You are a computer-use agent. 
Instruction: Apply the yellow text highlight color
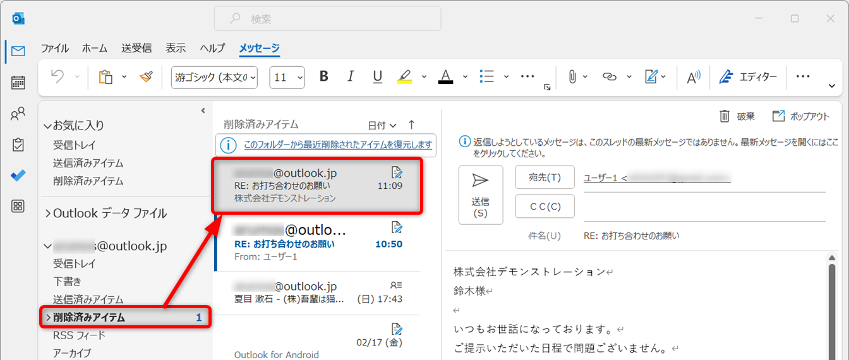tap(404, 76)
